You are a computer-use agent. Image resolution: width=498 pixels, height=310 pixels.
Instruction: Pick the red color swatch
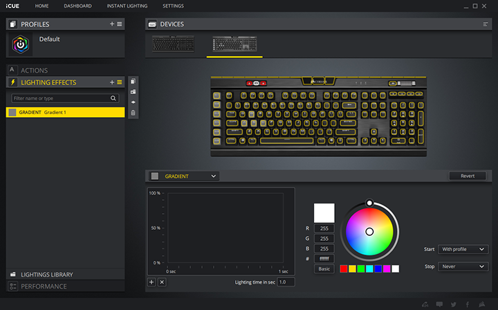click(344, 268)
